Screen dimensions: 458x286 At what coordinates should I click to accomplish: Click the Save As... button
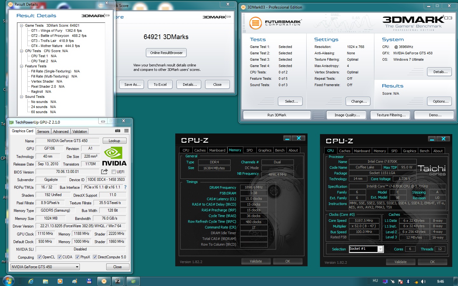132,85
